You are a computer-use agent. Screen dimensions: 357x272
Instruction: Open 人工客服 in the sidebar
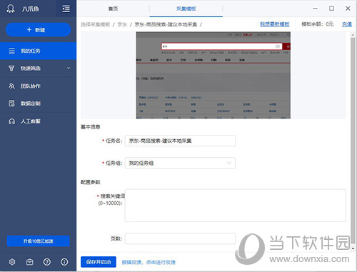[x=38, y=121]
